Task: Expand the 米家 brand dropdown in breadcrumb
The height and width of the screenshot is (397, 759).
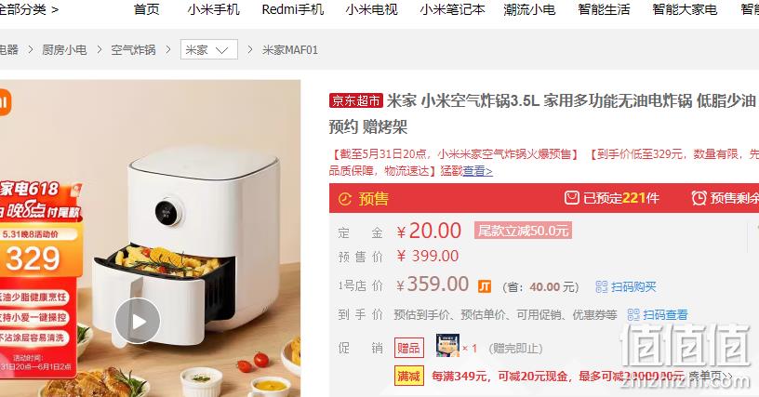Action: (x=209, y=50)
